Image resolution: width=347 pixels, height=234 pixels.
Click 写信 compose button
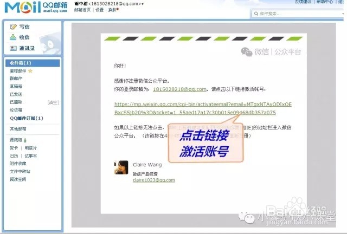24,27
